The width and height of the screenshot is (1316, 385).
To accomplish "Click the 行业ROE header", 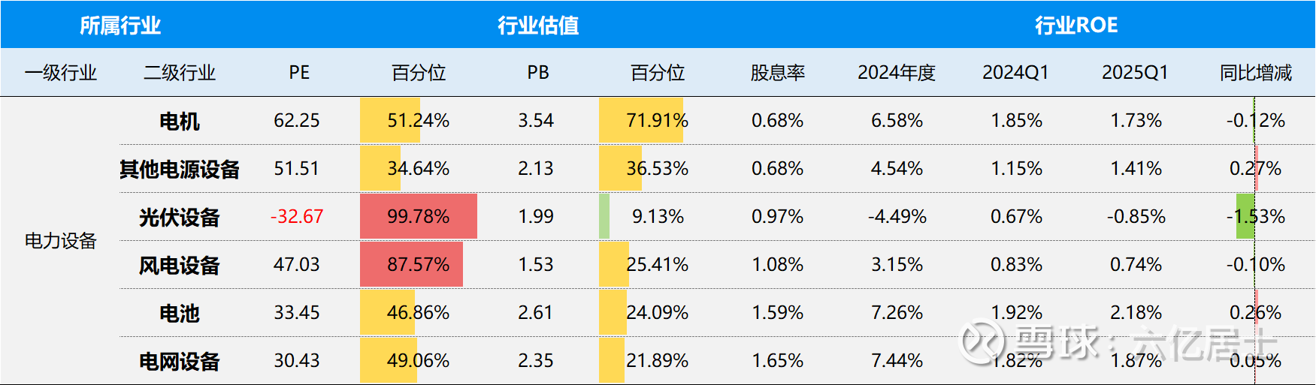I will (1076, 26).
